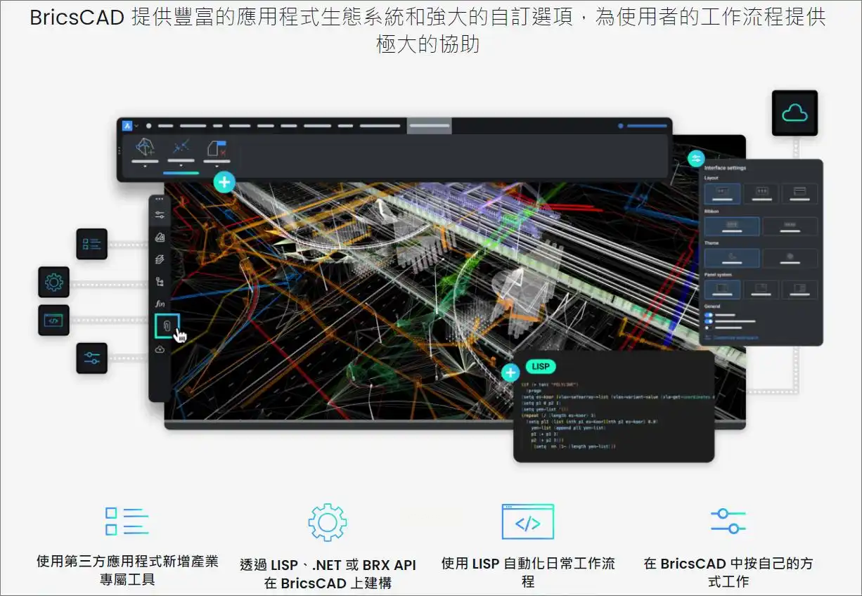Choose the middle Panel system option

coord(761,290)
